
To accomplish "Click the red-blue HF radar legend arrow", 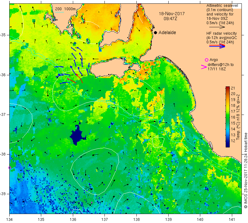I will pyautogui.click(x=217, y=46).
